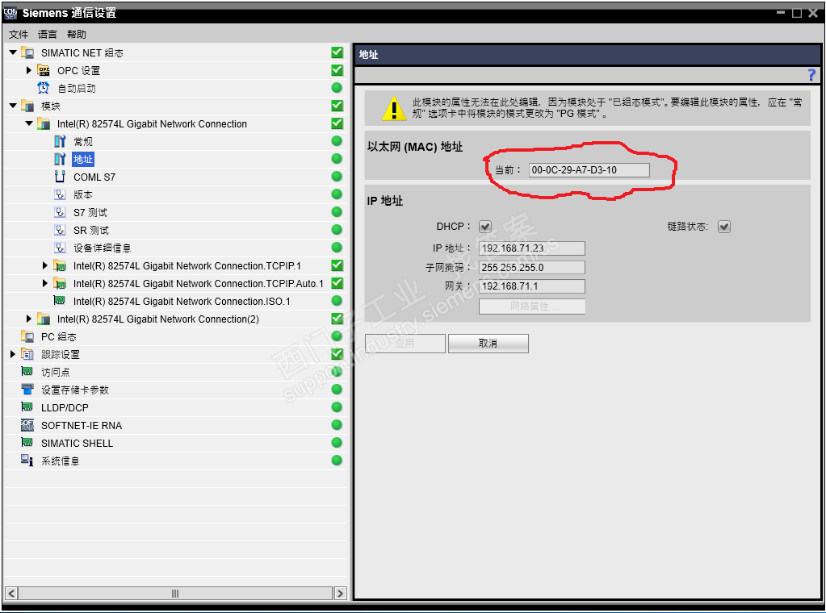
Task: Click the tree panel horizontal scrollbar thumb
Action: coord(175,594)
